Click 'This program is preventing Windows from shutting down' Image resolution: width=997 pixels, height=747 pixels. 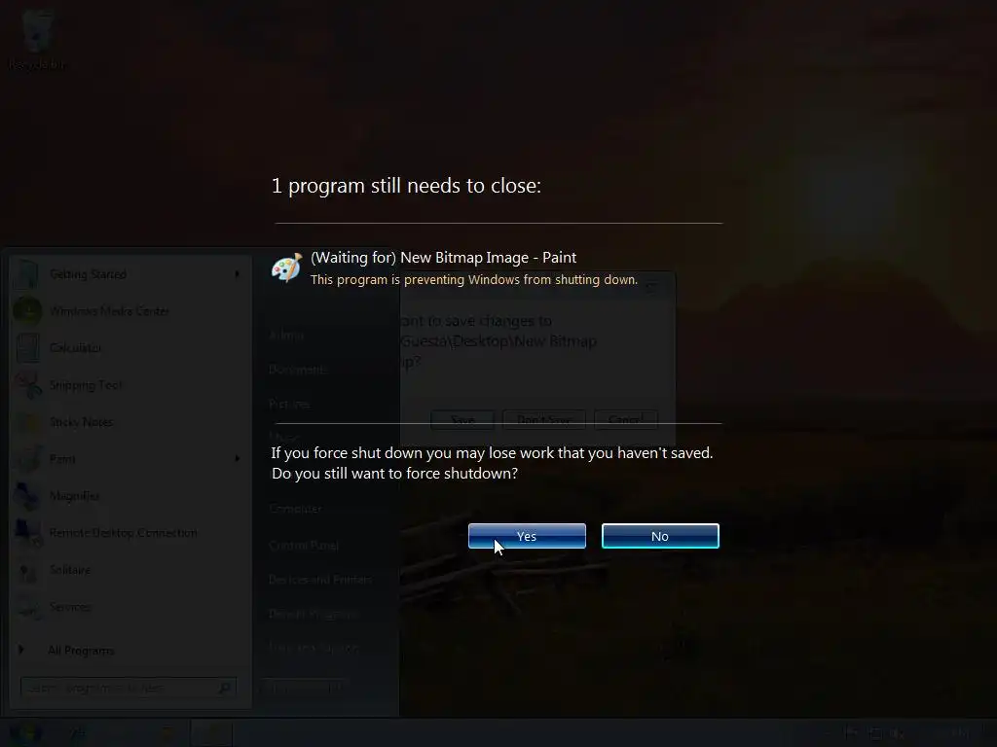[x=474, y=279]
